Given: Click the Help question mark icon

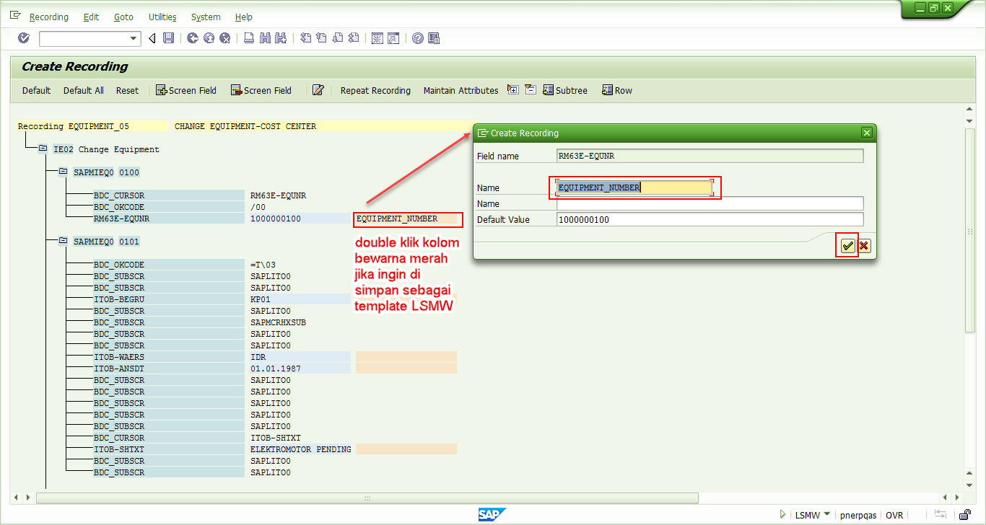Looking at the screenshot, I should pyautogui.click(x=418, y=38).
